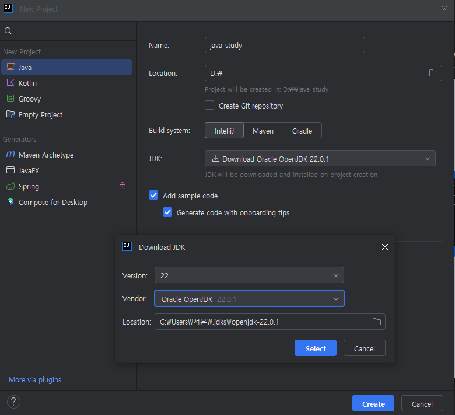Browse project location with folder icon
The width and height of the screenshot is (455, 415).
click(x=433, y=73)
